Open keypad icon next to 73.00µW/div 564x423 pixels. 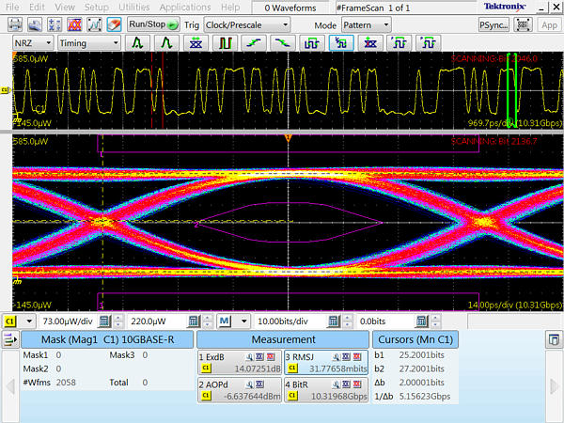pyautogui.click(x=104, y=321)
